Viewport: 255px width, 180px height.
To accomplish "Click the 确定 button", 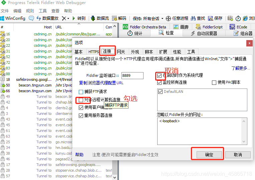I will pyautogui.click(x=209, y=155).
